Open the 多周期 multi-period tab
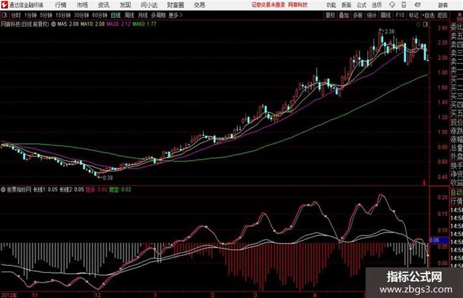Viewport: 463px width, 298px height. [x=158, y=15]
